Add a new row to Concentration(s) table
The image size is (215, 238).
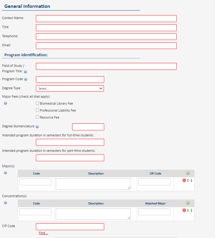click(188, 203)
